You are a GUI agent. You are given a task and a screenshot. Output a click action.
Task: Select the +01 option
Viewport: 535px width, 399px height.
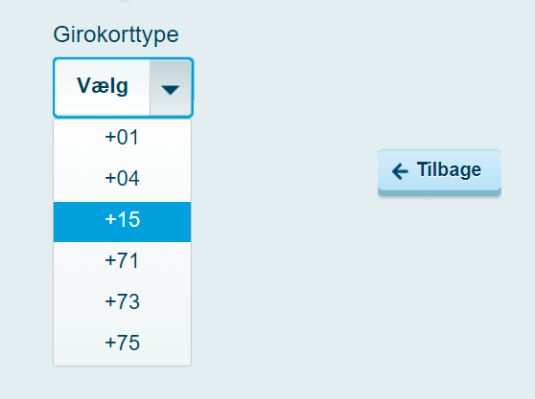[122, 140]
